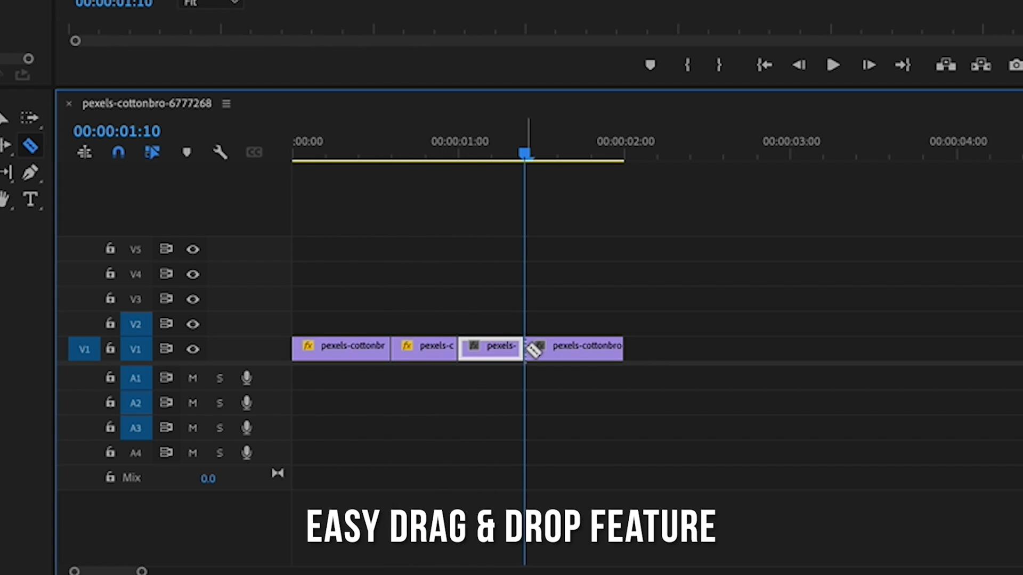This screenshot has width=1023, height=575.
Task: Select the Type tool
Action: (30, 199)
